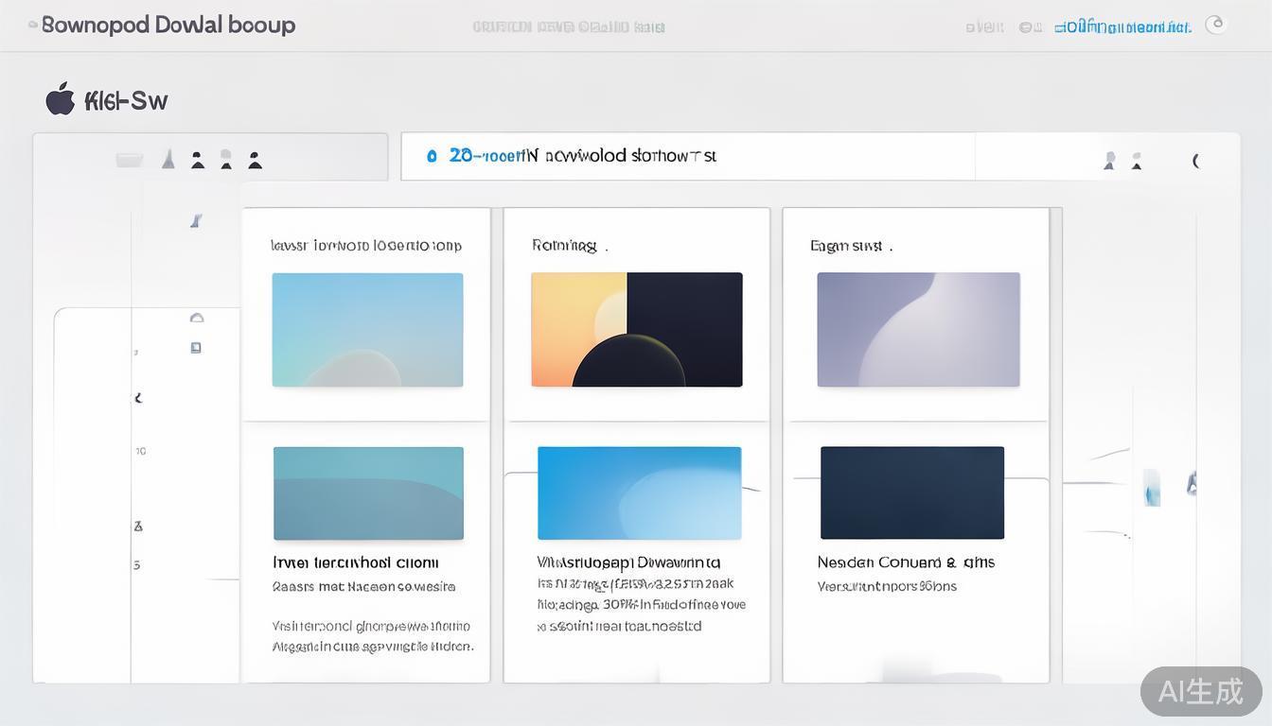Click the rightmost person icon in the left toolbar
The width and height of the screenshot is (1272, 726).
pos(255,159)
